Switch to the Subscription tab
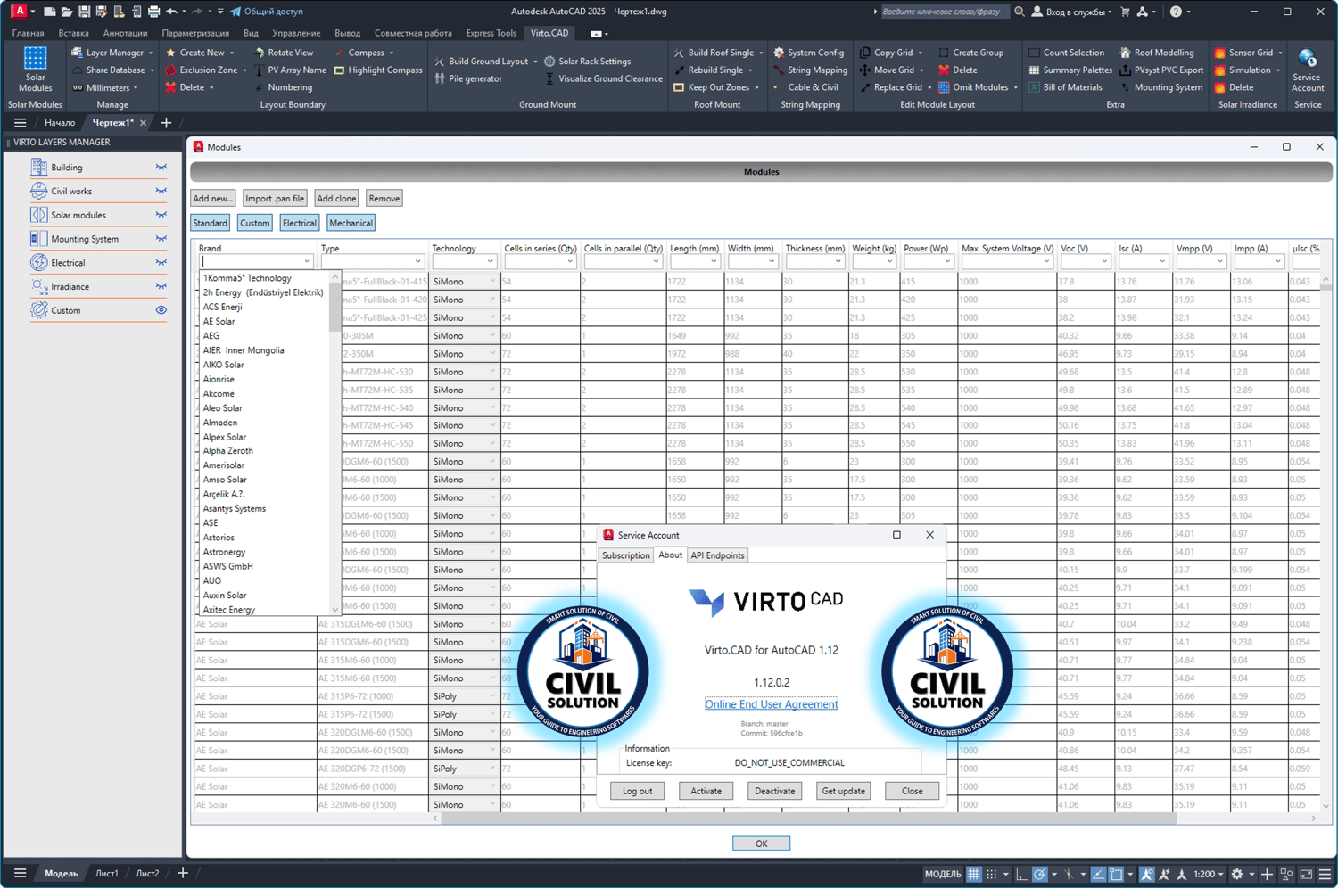The width and height of the screenshot is (1338, 888). pos(625,555)
